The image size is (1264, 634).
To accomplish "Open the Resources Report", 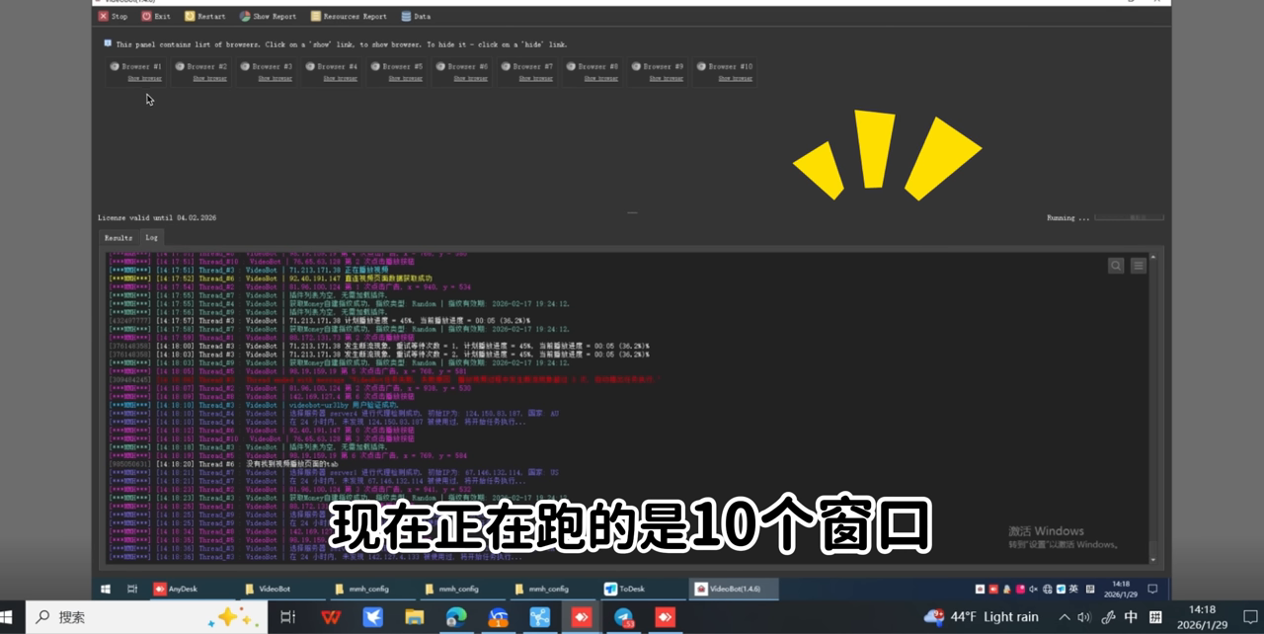I will point(349,16).
